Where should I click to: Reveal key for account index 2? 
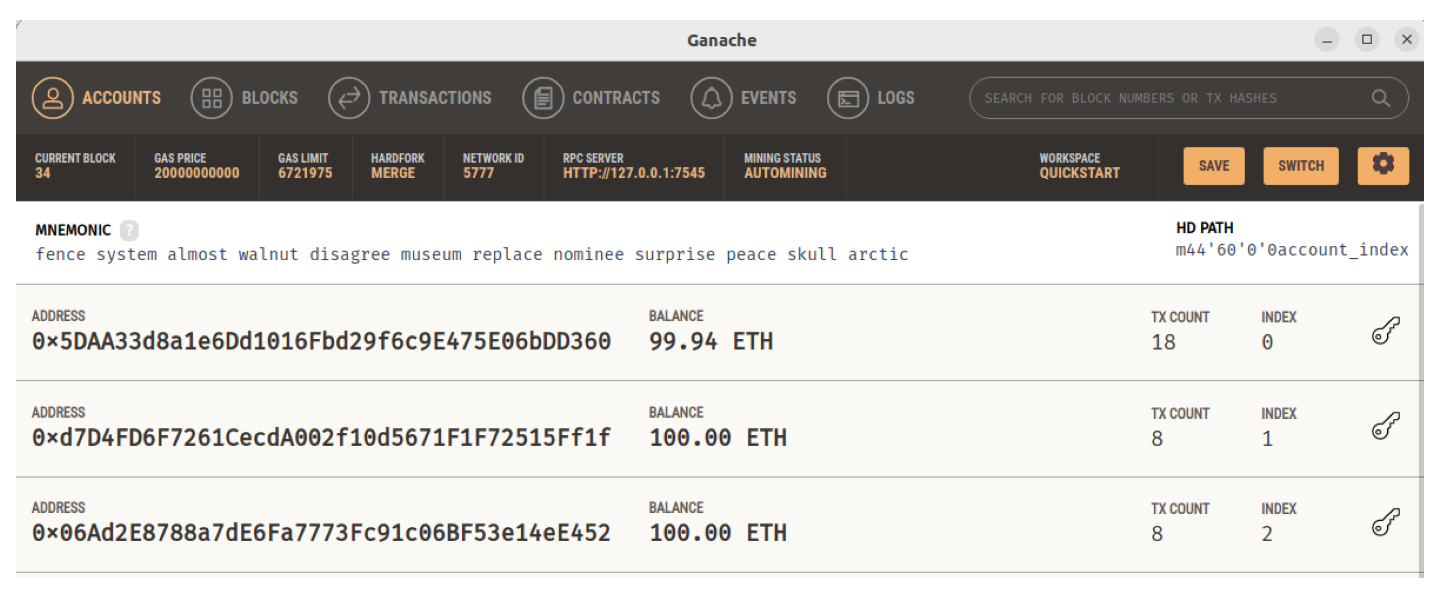[1385, 522]
